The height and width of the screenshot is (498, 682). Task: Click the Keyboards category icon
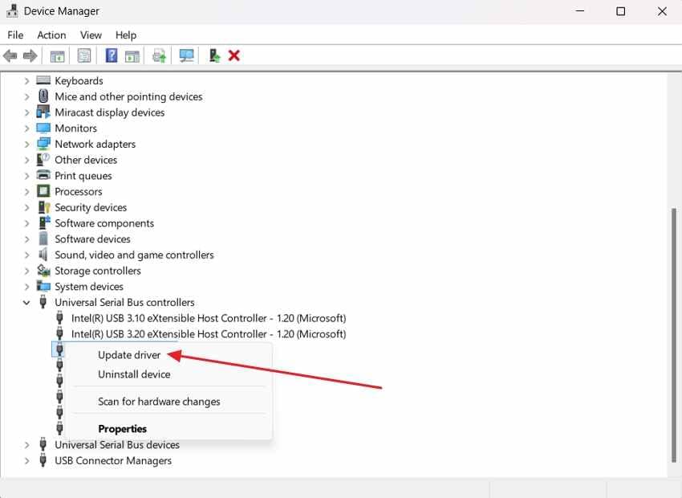[43, 80]
